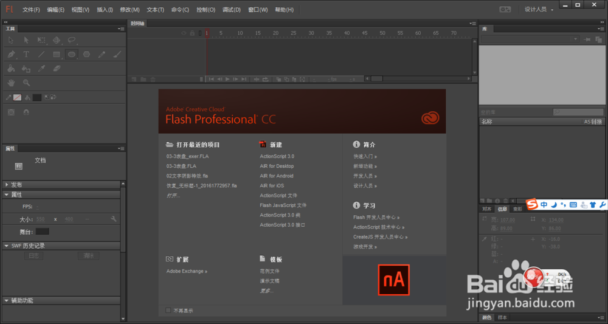Select the Paint Bucket tool

11,69
